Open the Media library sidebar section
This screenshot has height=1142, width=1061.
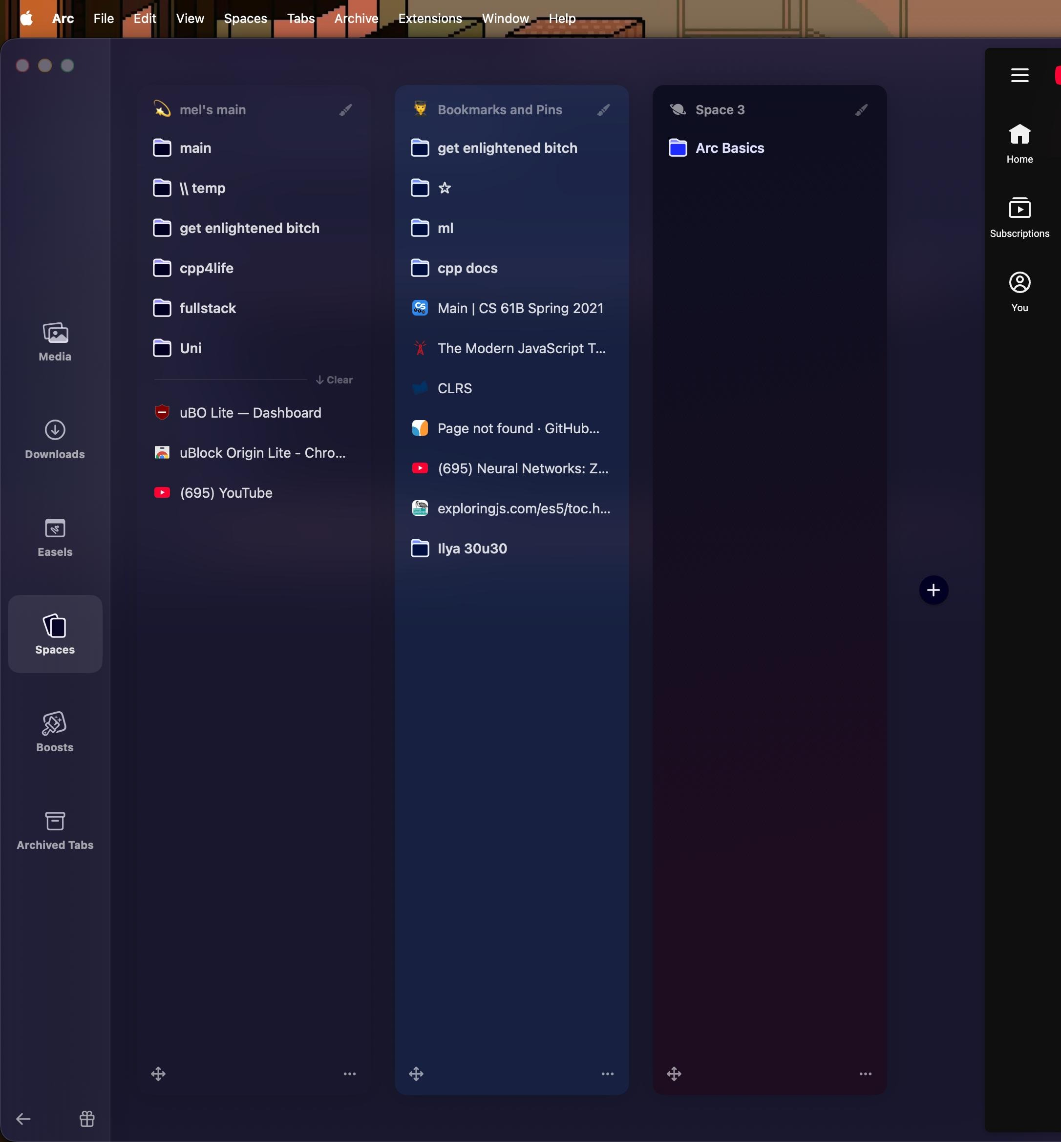tap(55, 342)
